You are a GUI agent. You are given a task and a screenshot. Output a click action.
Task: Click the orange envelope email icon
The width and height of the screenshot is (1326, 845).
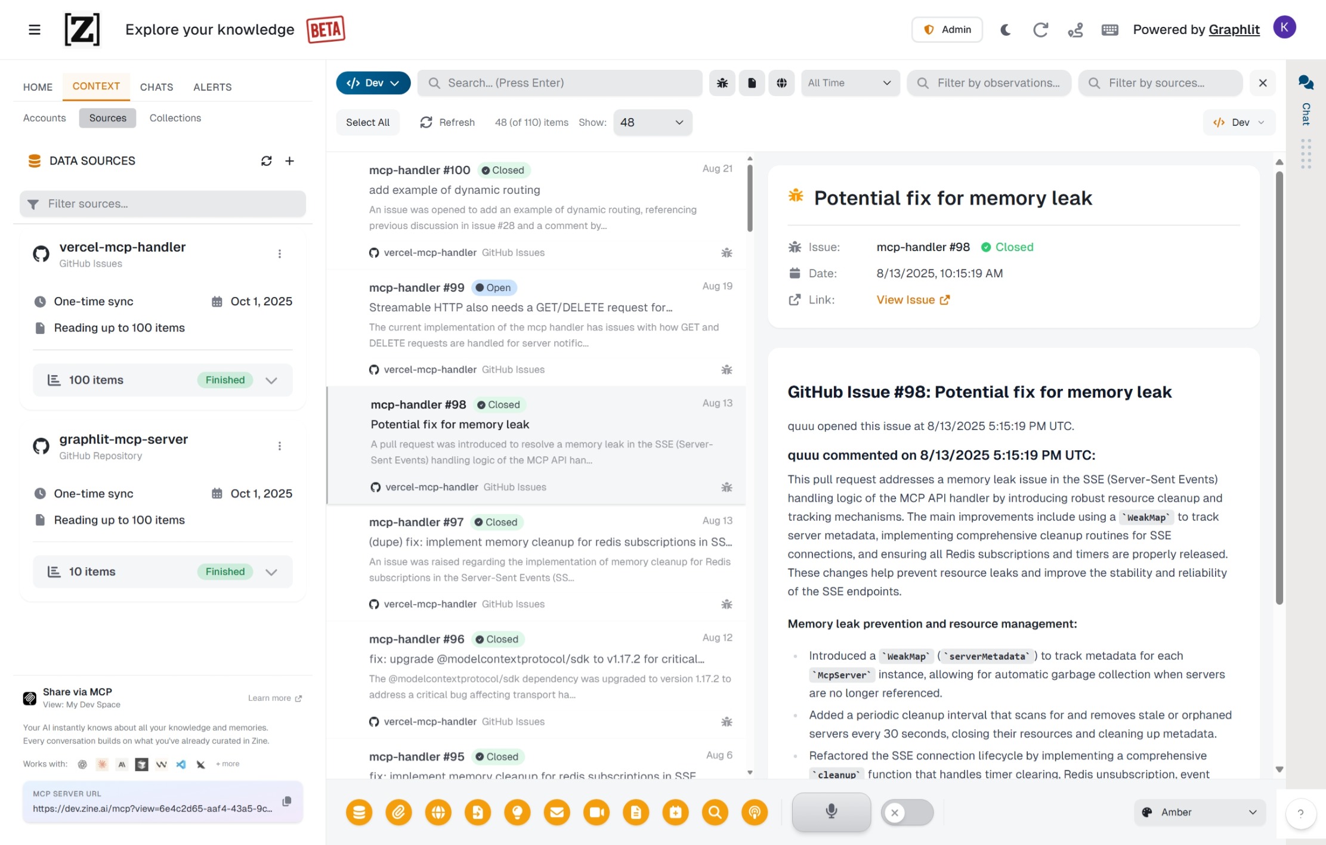[557, 812]
